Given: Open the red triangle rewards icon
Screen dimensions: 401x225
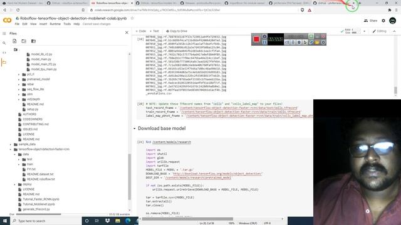Looking at the screenshot, I should pos(310,10).
